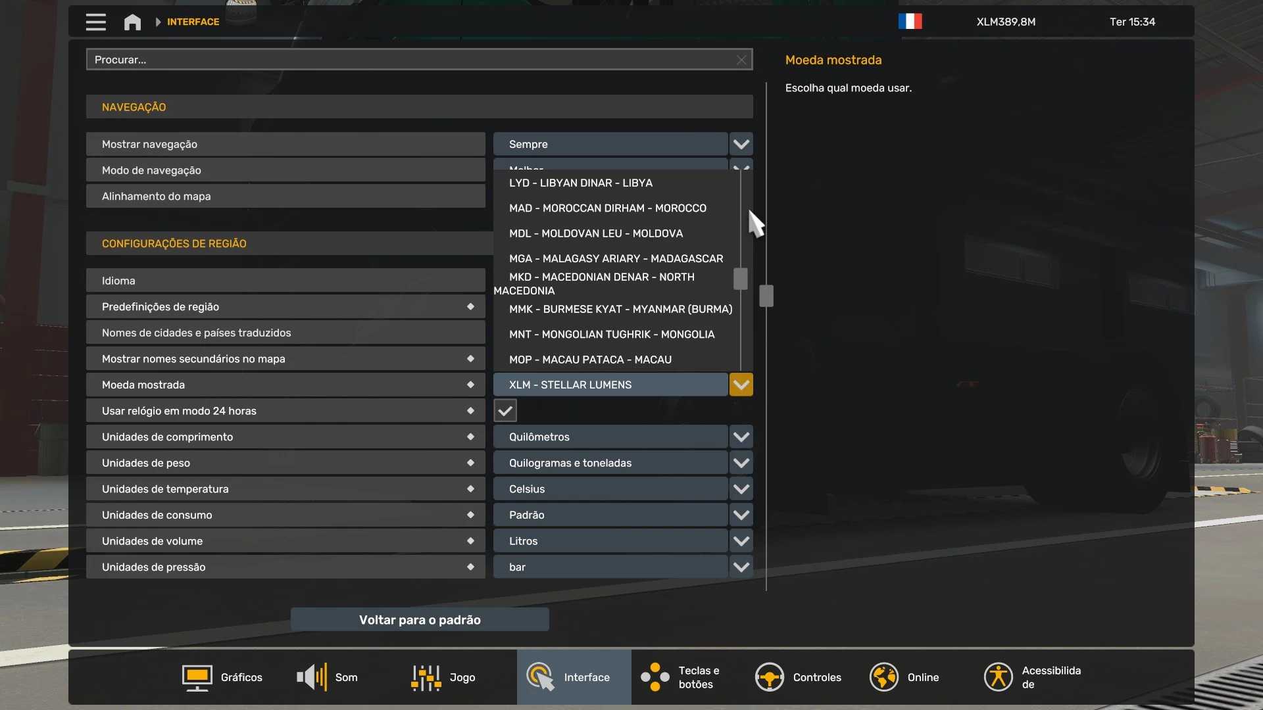The width and height of the screenshot is (1263, 710).
Task: Click the currency list scrollbar thumb
Action: (740, 279)
